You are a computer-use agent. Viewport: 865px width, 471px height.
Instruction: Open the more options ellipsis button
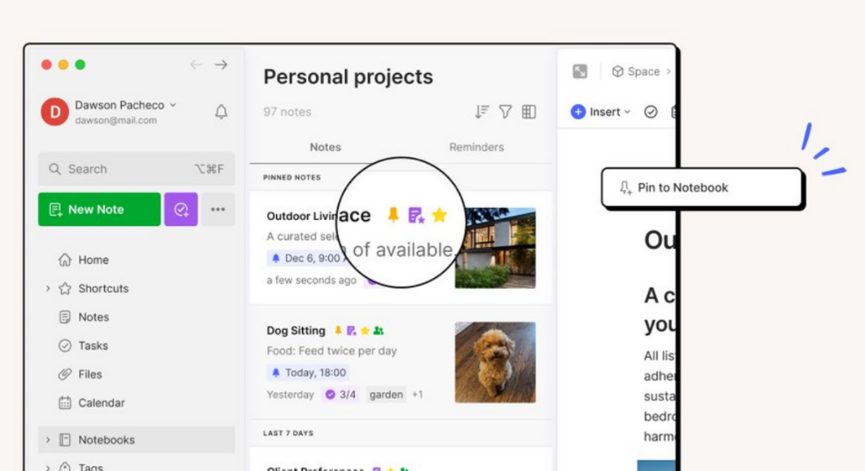pos(218,210)
